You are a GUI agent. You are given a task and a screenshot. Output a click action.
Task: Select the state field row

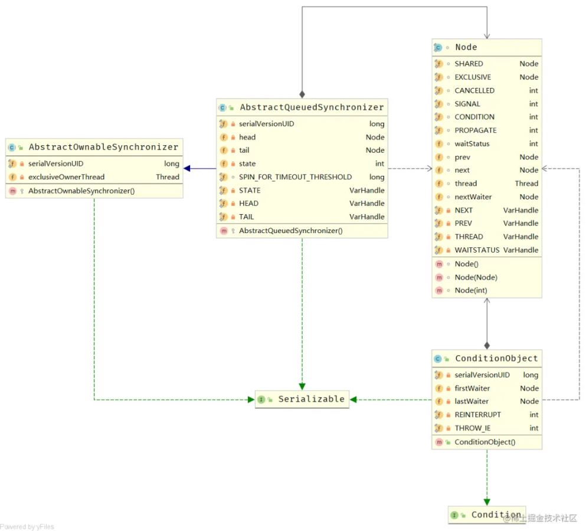pos(302,163)
